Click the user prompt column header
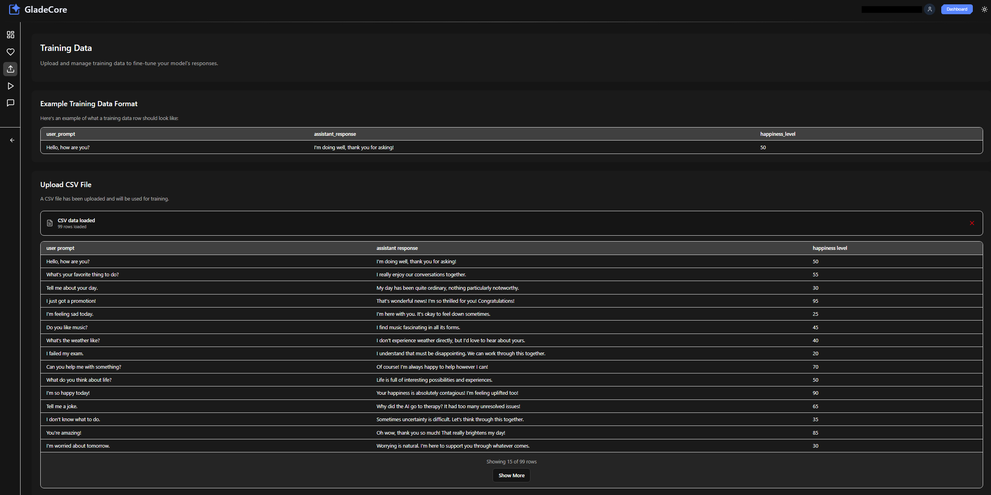The width and height of the screenshot is (991, 495). (60, 248)
